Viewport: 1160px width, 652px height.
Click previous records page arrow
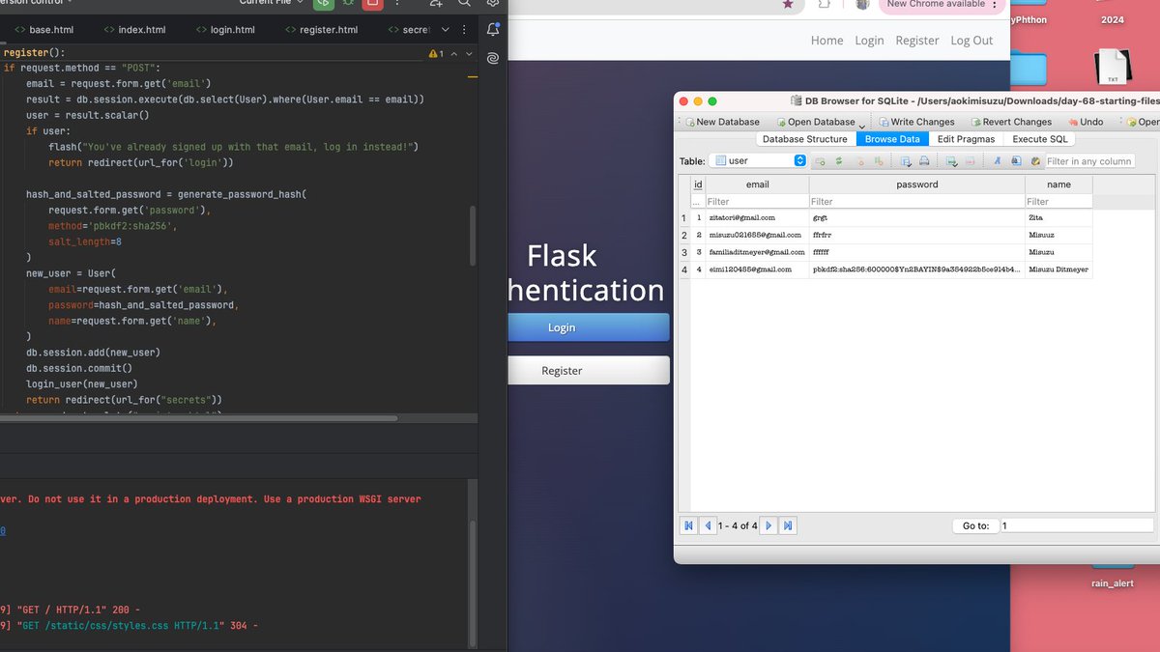click(708, 525)
